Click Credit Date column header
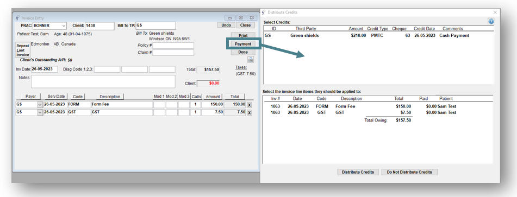 click(425, 29)
